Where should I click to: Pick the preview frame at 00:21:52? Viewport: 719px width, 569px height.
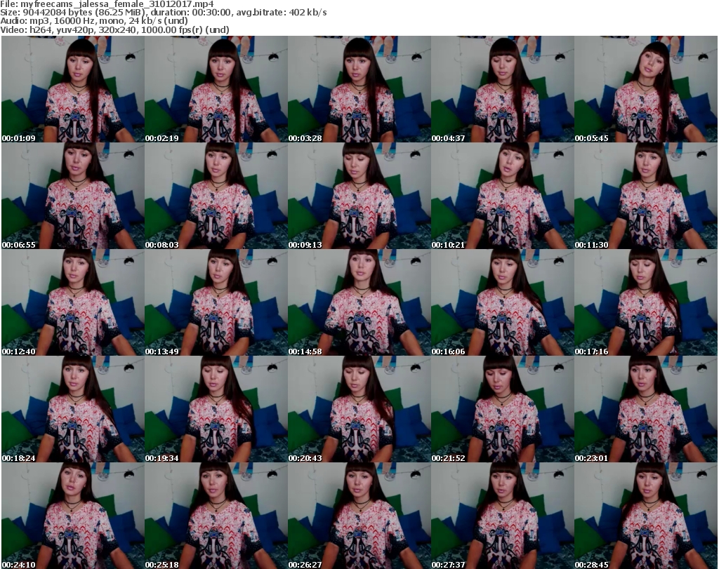click(x=503, y=409)
